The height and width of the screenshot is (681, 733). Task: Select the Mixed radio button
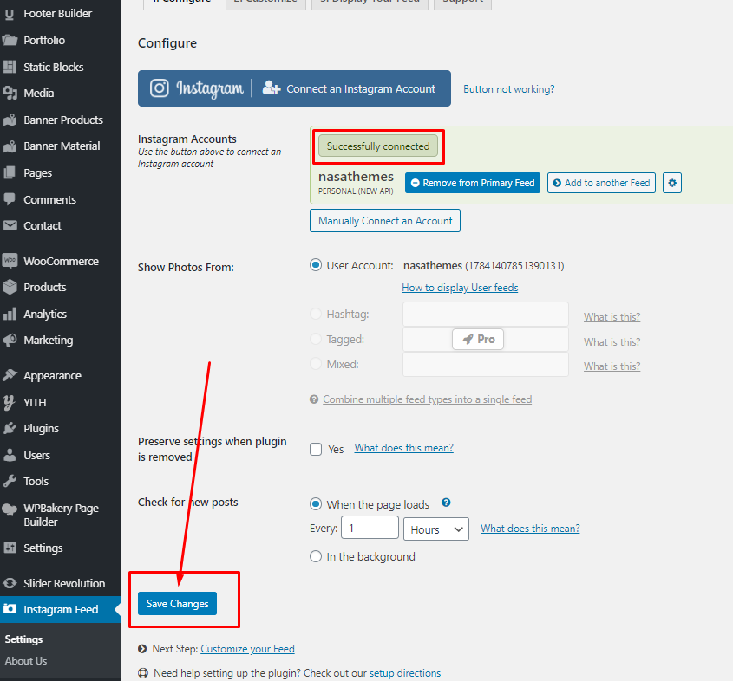pyautogui.click(x=316, y=364)
